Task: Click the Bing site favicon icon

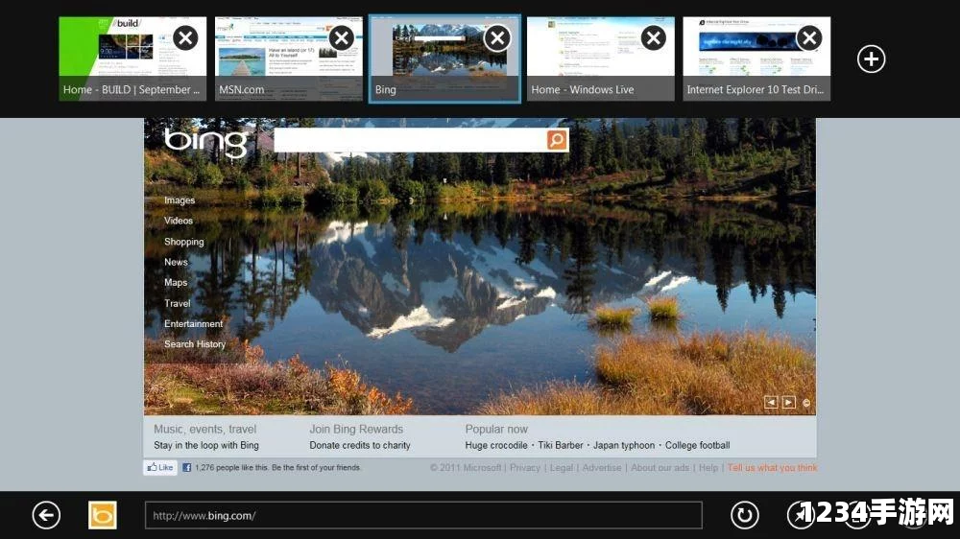Action: 103,515
